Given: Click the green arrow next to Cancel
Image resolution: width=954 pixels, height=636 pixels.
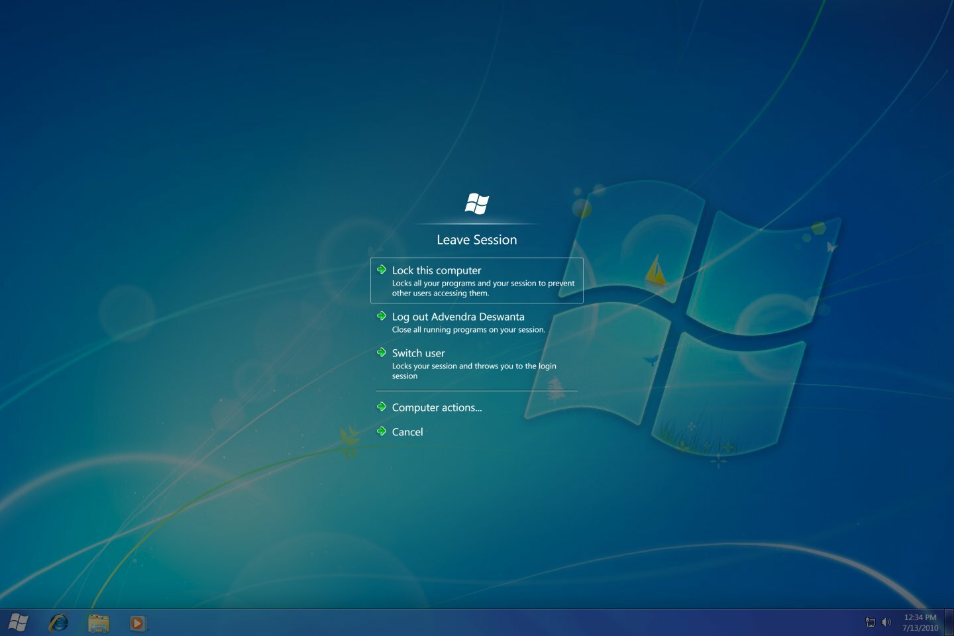Looking at the screenshot, I should point(382,431).
